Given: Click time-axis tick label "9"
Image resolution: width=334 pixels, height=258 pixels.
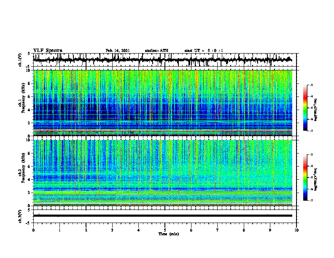Looking at the screenshot, I should pyautogui.click(x=270, y=230).
